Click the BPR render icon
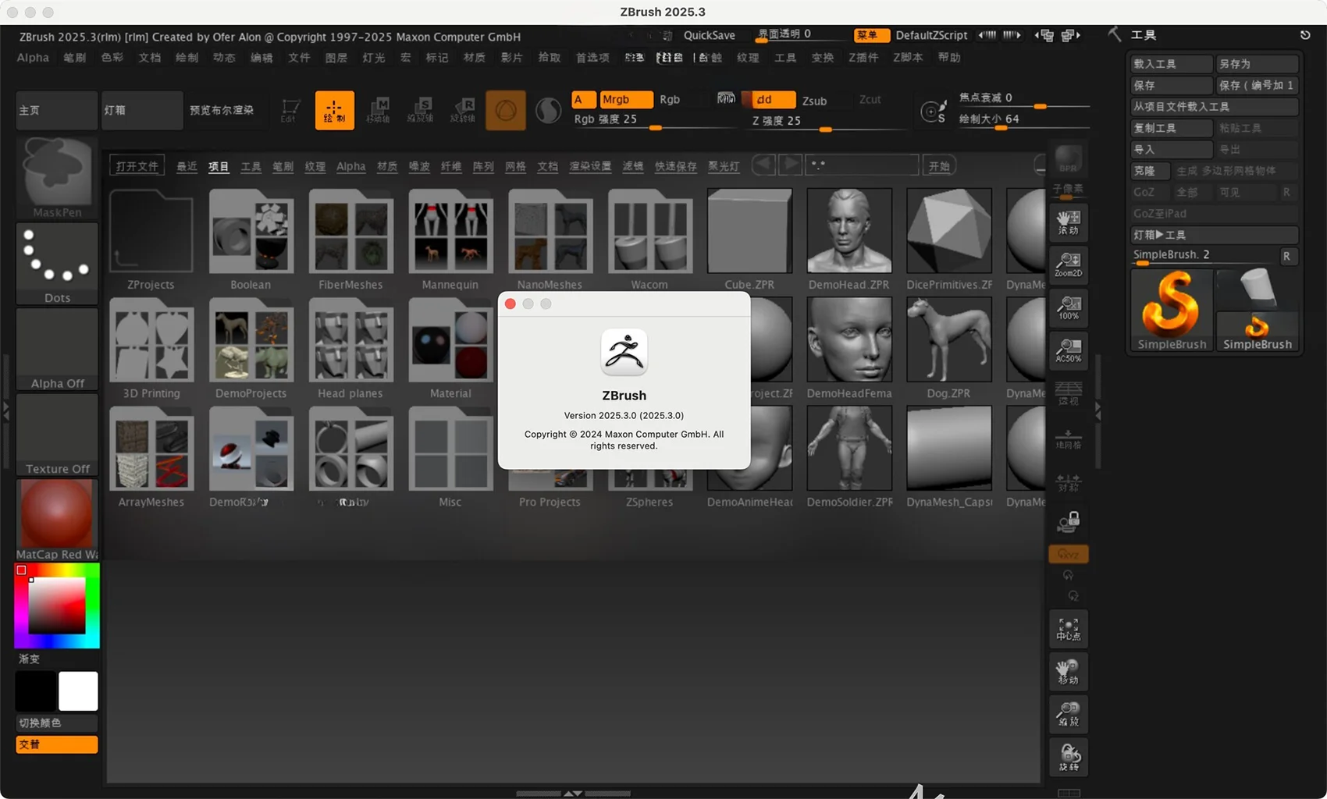 pos(1068,160)
